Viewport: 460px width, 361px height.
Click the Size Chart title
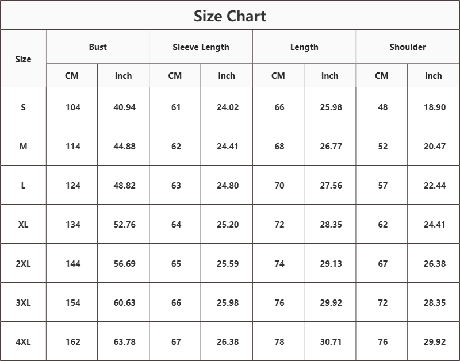(230, 16)
